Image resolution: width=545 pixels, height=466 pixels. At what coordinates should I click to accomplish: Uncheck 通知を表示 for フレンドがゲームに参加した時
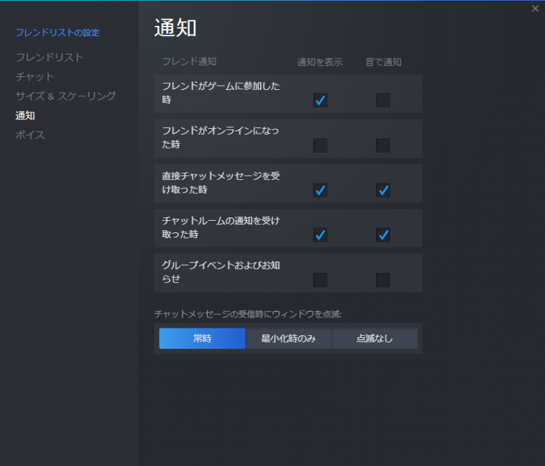pyautogui.click(x=320, y=100)
